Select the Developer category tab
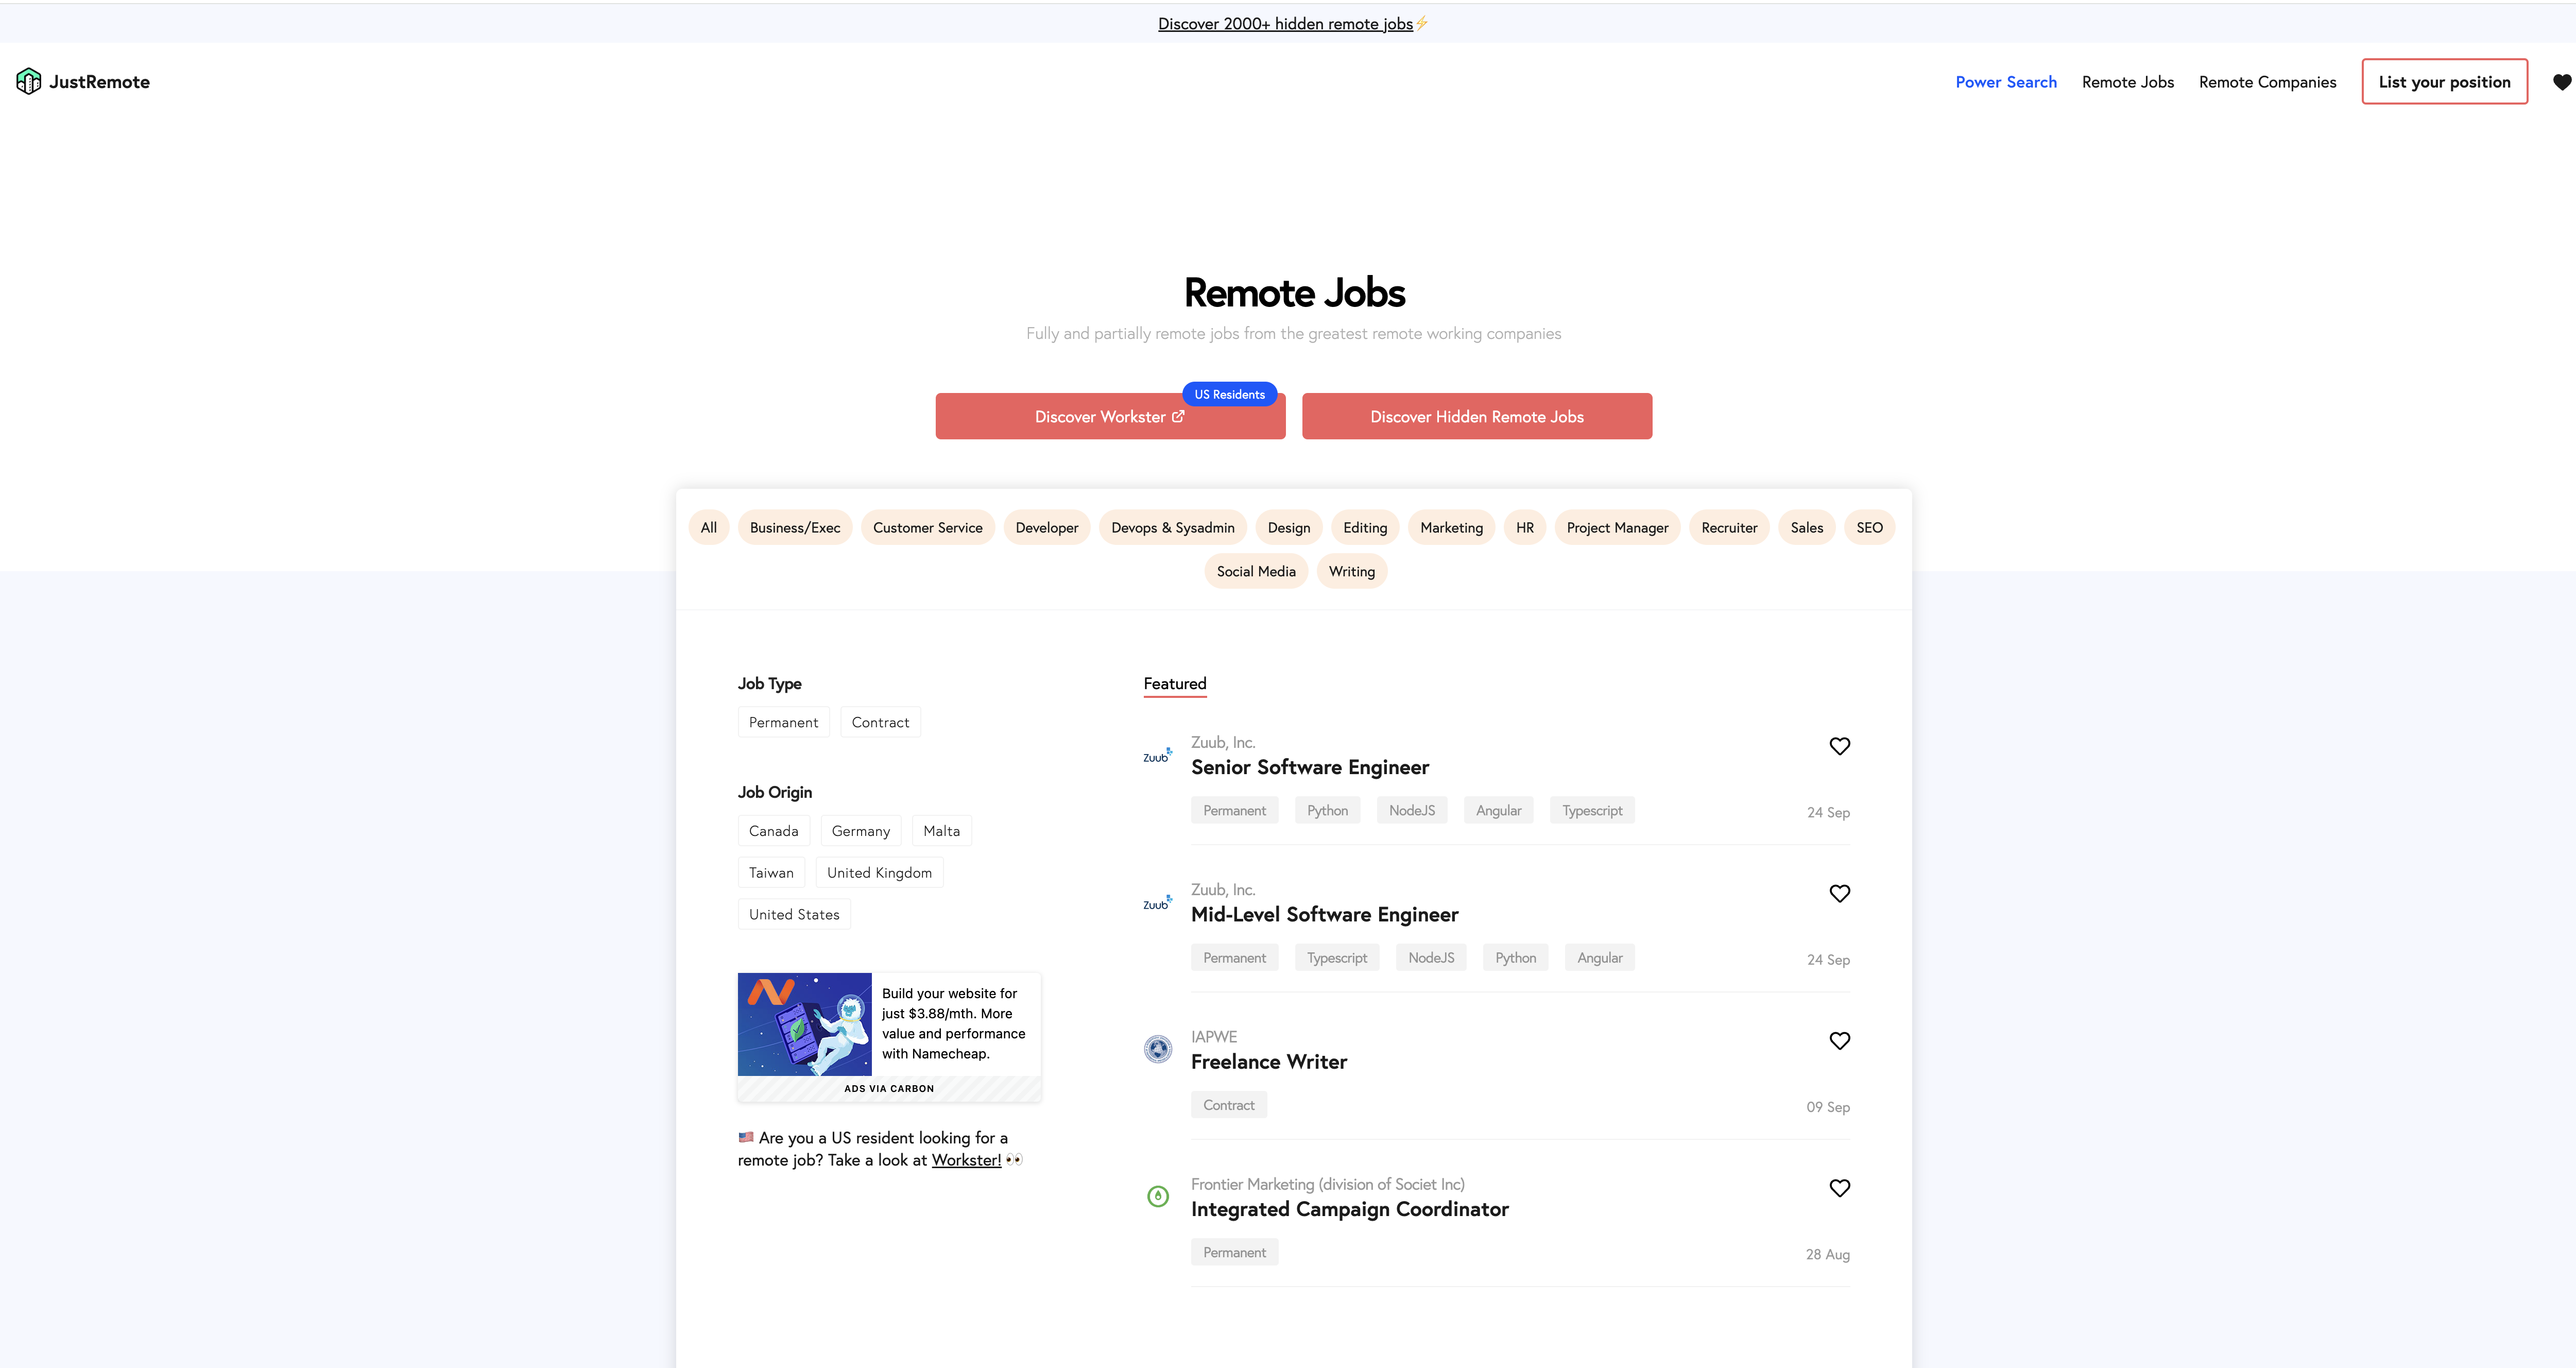Viewport: 2576px width, 1368px height. coord(1046,528)
